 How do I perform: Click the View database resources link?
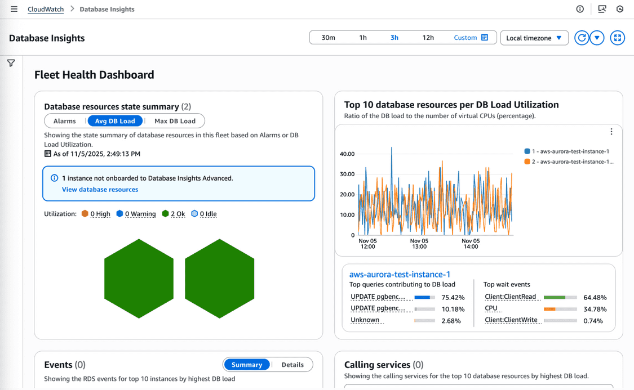click(x=100, y=189)
